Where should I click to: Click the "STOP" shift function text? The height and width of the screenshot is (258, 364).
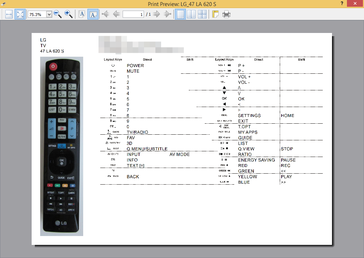(x=287, y=149)
